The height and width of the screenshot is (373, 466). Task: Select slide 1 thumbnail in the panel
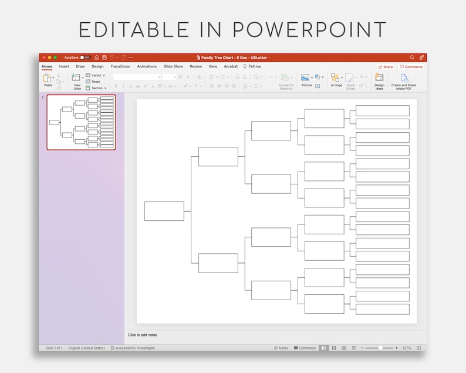(81, 122)
